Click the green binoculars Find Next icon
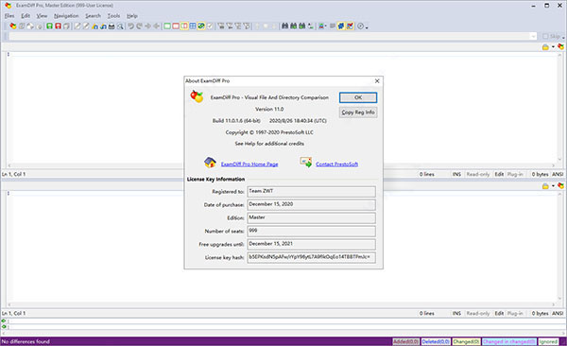Screen dimensions: 567x346 [294, 26]
